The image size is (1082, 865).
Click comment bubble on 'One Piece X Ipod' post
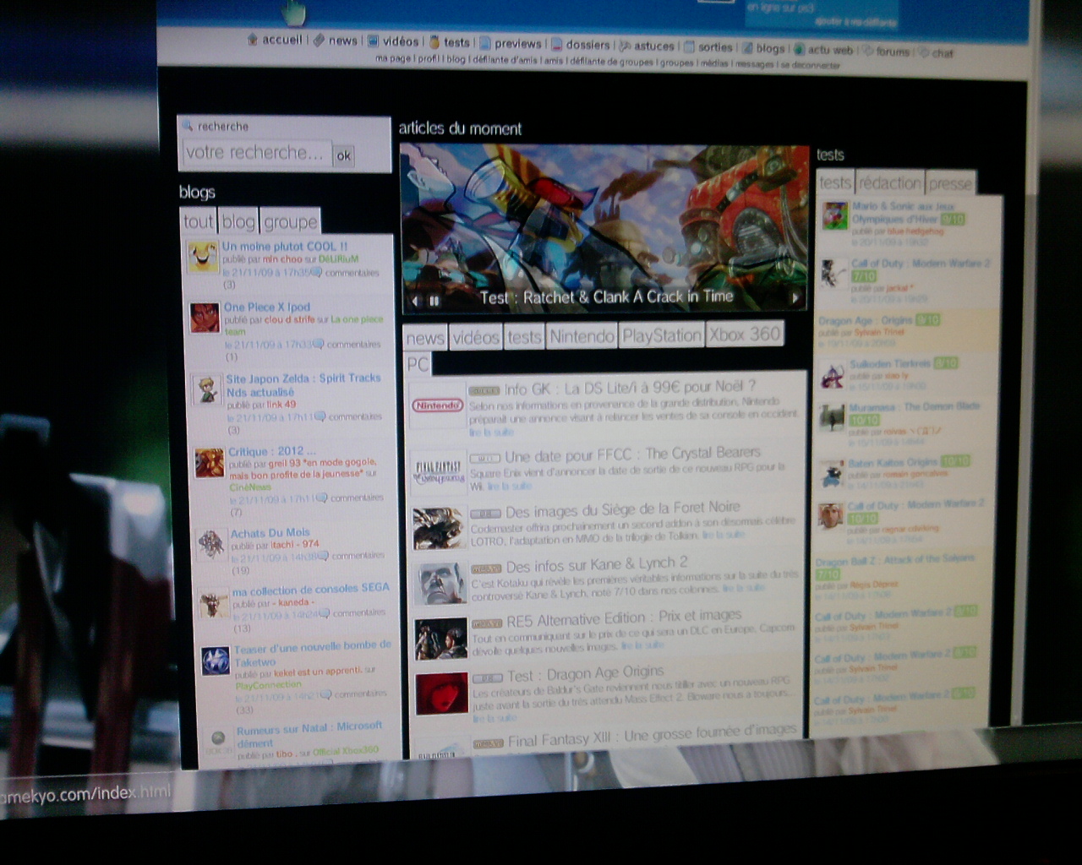coord(319,344)
